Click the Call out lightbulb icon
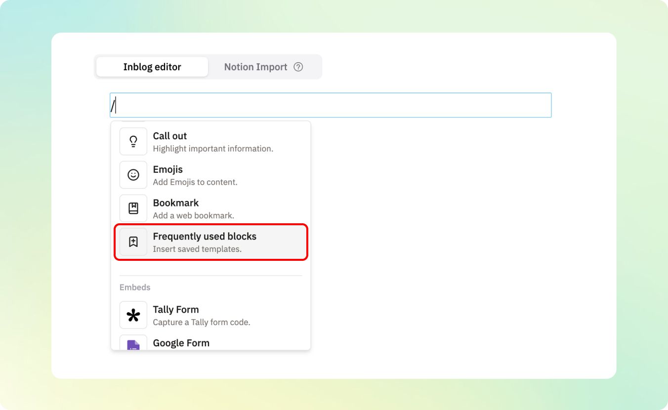668x410 pixels. 133,141
